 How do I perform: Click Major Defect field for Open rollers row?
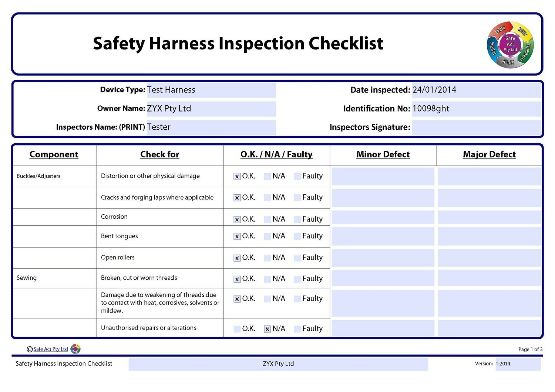tap(489, 258)
